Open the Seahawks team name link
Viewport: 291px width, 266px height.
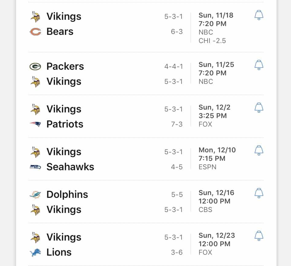[x=70, y=167]
